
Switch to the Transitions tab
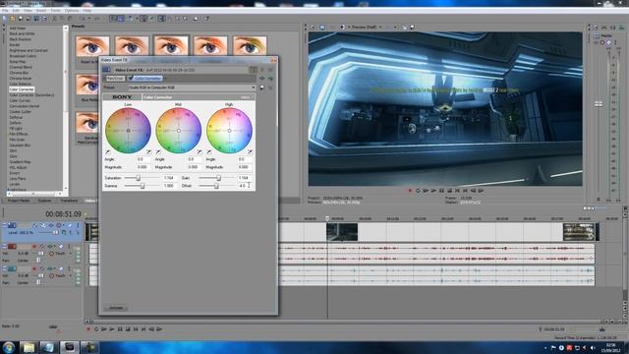pos(69,201)
